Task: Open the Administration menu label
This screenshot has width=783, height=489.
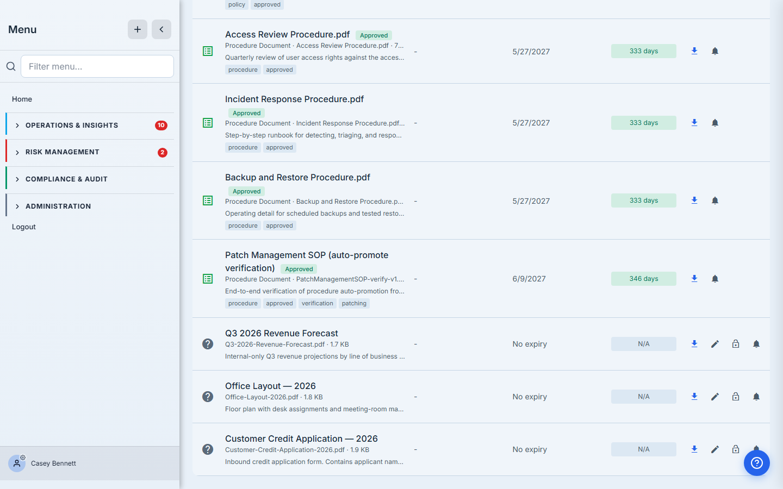Action: [x=58, y=206]
